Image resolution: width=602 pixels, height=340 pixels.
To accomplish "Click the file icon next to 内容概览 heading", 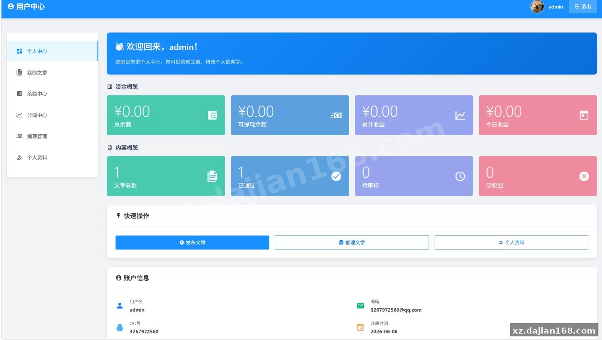I will click(110, 148).
